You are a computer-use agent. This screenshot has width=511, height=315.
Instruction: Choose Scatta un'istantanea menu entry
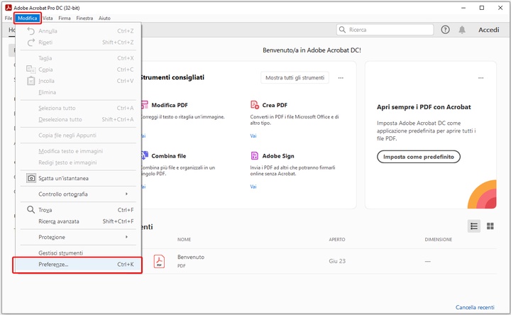point(78,178)
